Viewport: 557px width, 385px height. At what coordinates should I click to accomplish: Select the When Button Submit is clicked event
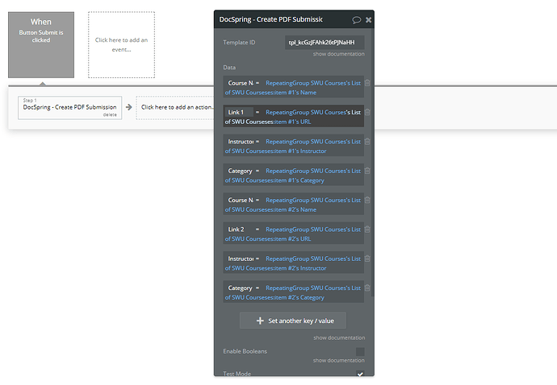click(41, 45)
